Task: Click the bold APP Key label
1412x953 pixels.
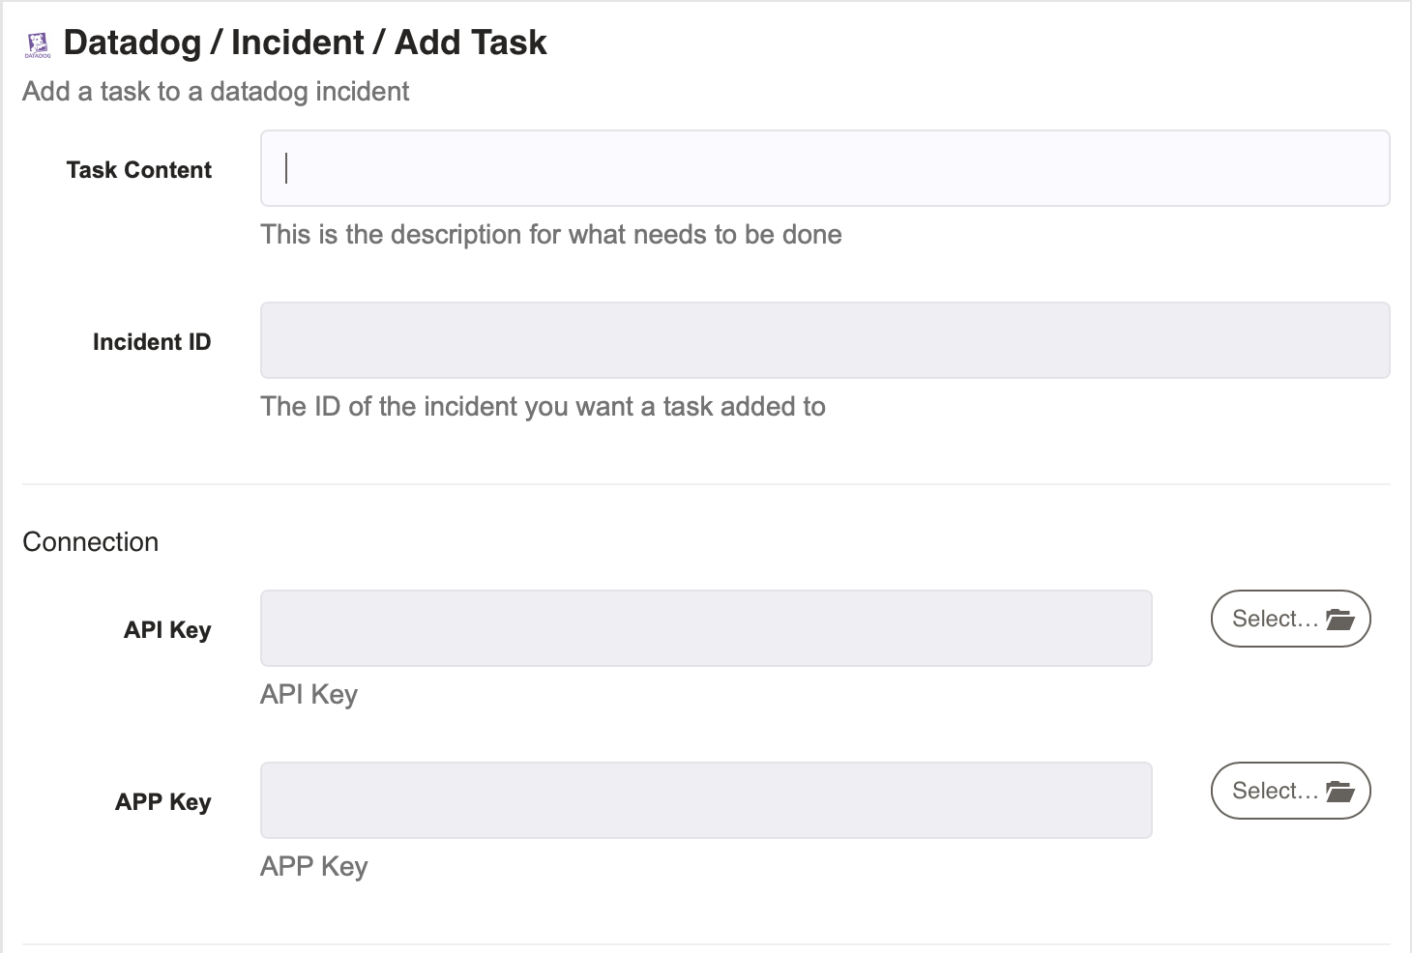Action: pos(163,802)
